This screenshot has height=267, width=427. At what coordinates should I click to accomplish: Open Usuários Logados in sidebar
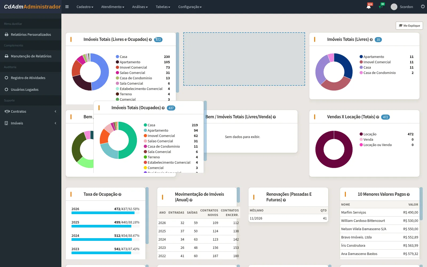tap(31, 89)
